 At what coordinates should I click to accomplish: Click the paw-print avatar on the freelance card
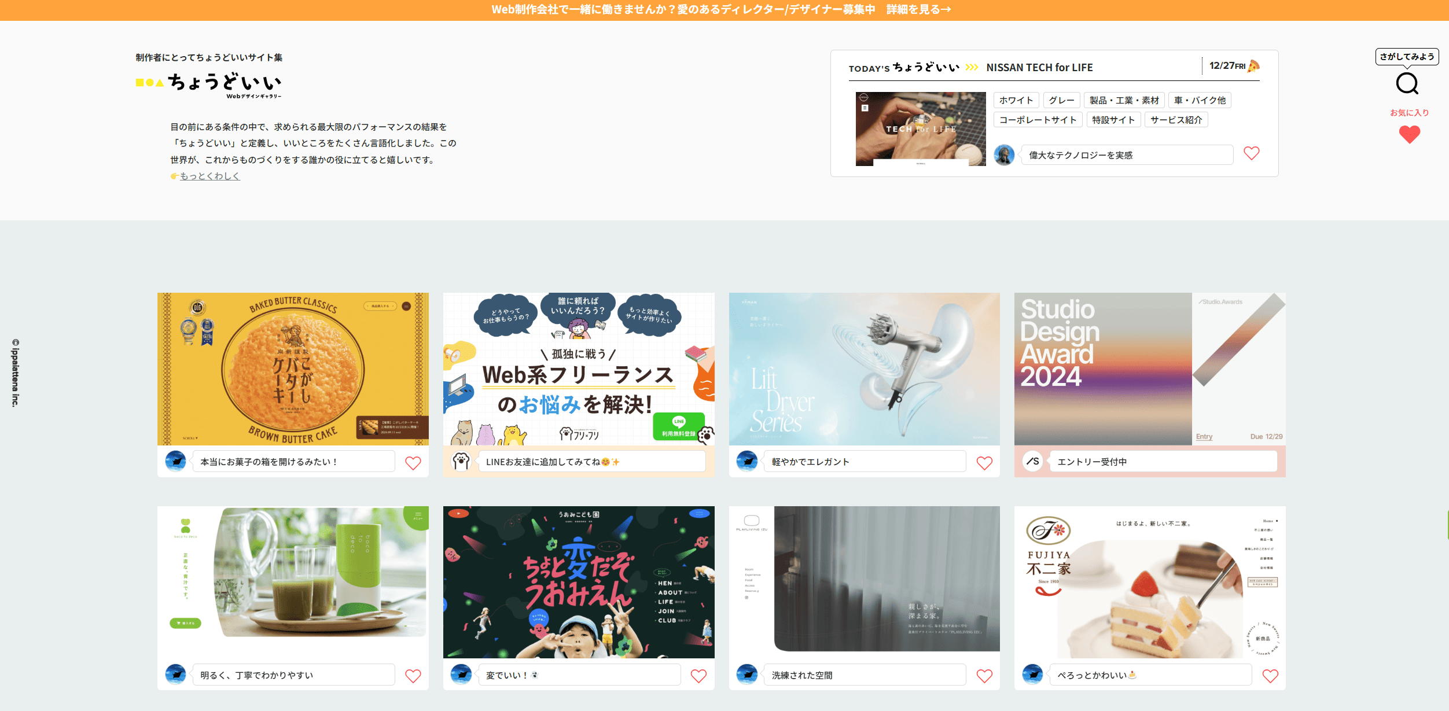pyautogui.click(x=461, y=461)
